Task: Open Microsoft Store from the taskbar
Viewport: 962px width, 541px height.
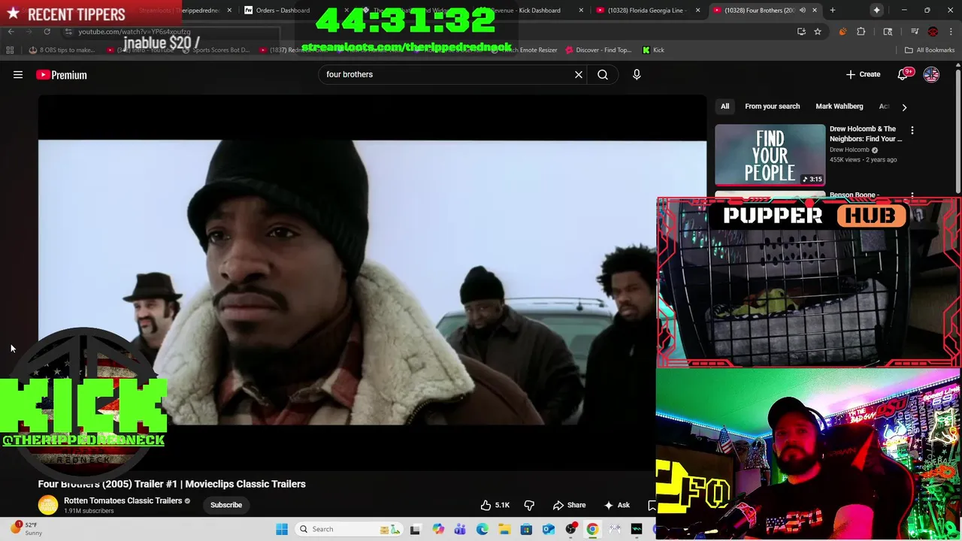Action: click(x=526, y=529)
